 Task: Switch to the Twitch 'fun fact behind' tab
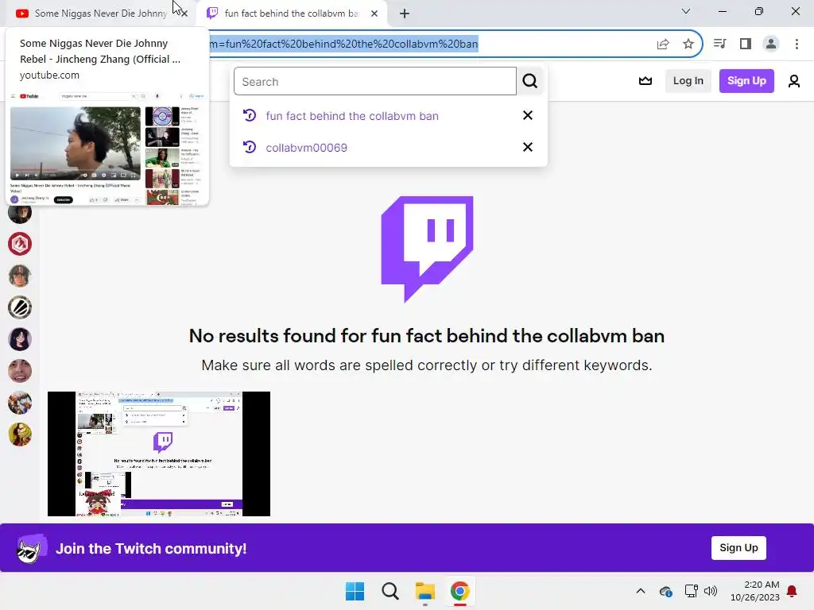tap(291, 14)
